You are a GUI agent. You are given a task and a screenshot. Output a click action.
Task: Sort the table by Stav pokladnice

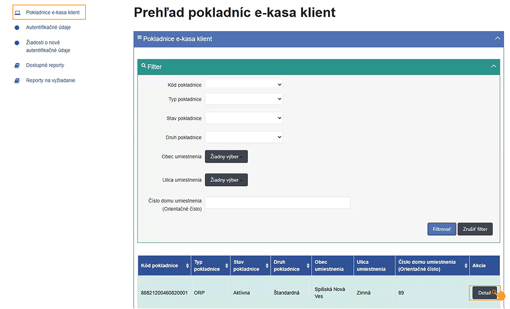(x=266, y=266)
